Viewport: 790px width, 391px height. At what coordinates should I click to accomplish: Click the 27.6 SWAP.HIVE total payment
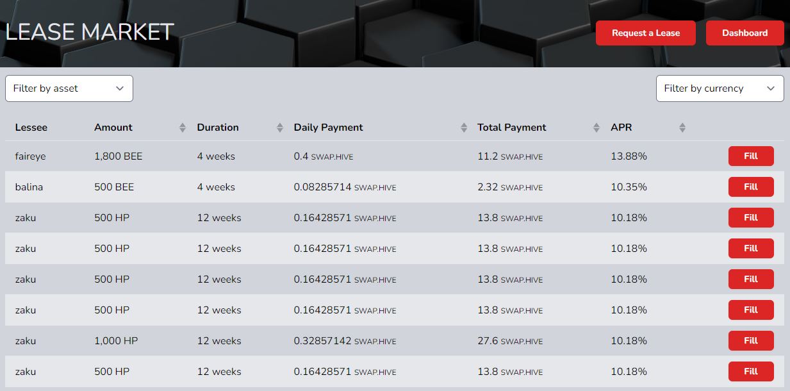click(510, 340)
